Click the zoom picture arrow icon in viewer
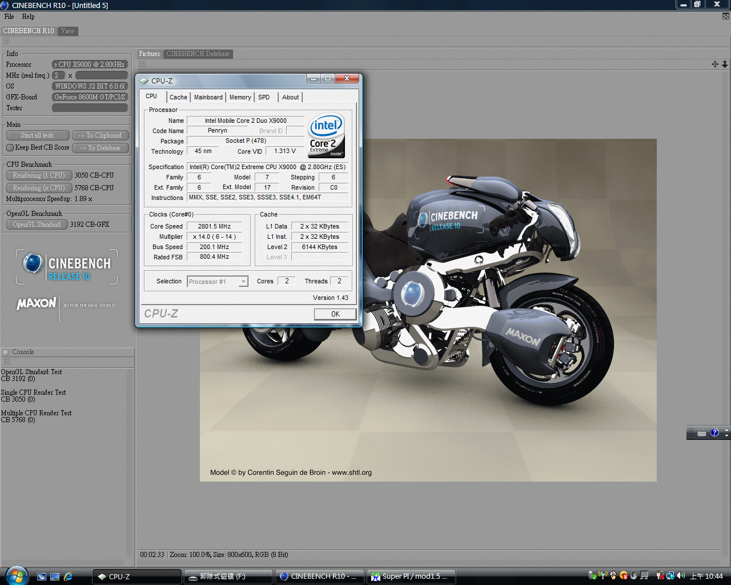The height and width of the screenshot is (585, 731). tap(725, 64)
